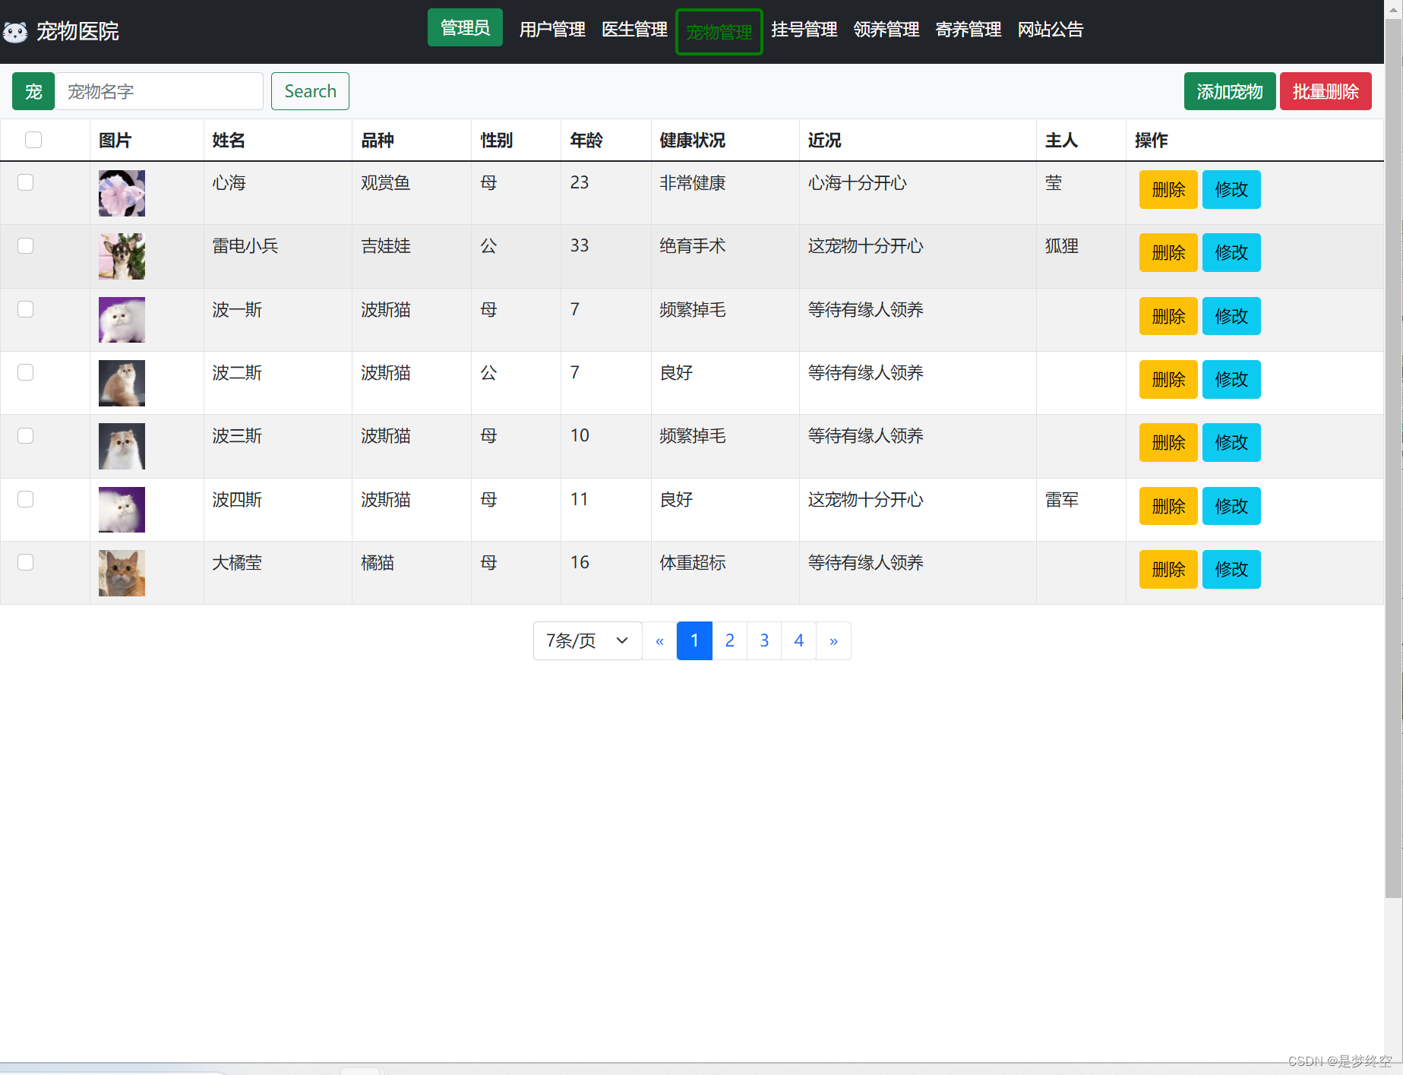Edit the 雷电小兵 pet record
The width and height of the screenshot is (1403, 1075).
tap(1231, 252)
